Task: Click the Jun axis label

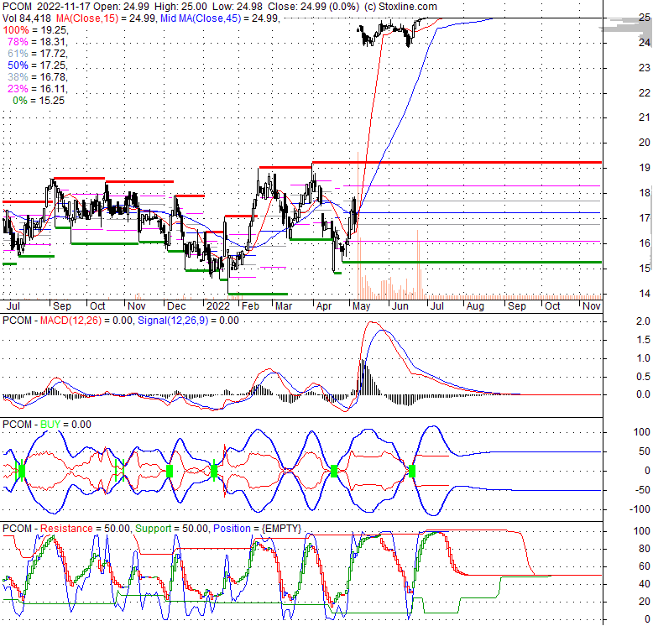Action: pos(400,306)
